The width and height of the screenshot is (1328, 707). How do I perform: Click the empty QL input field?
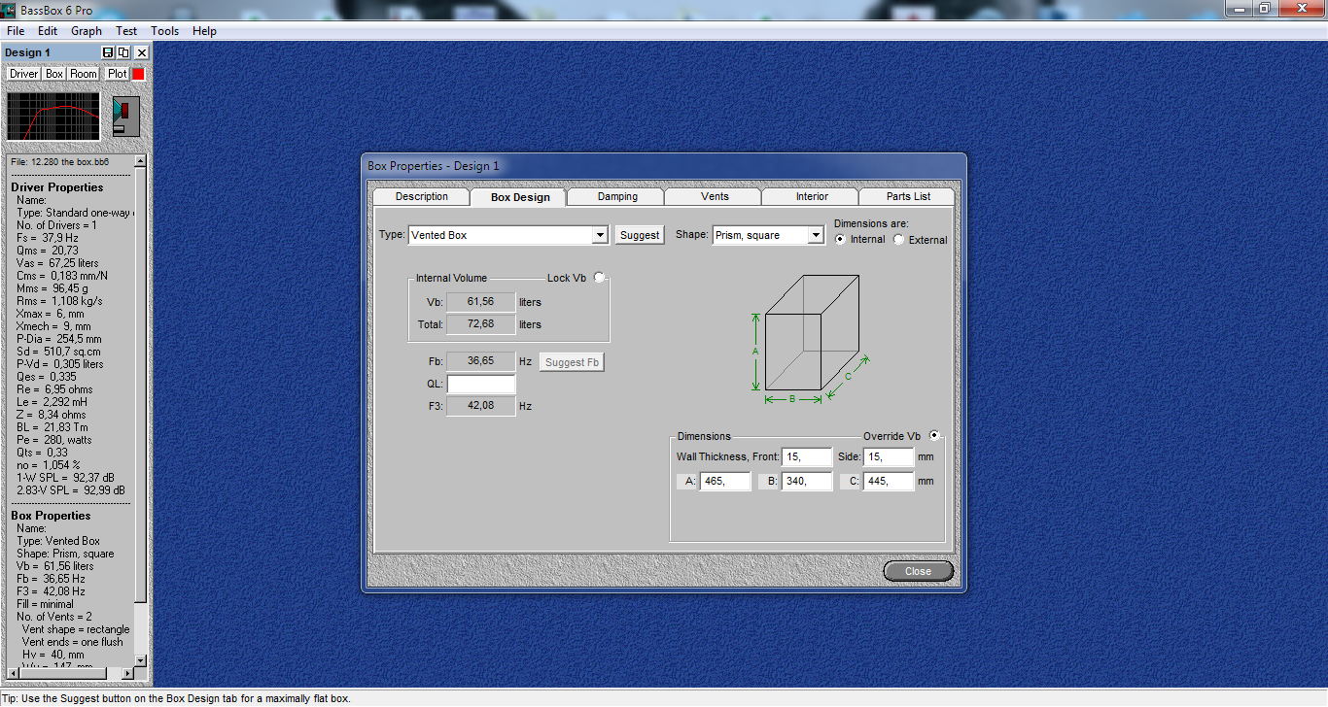pos(480,384)
